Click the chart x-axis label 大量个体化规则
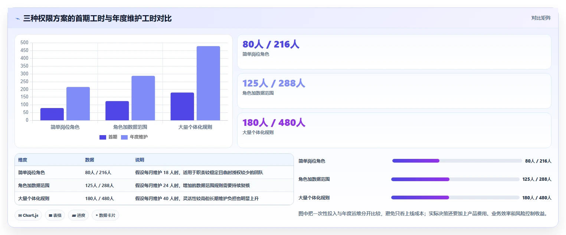Image resolution: width=566 pixels, height=235 pixels. click(195, 127)
